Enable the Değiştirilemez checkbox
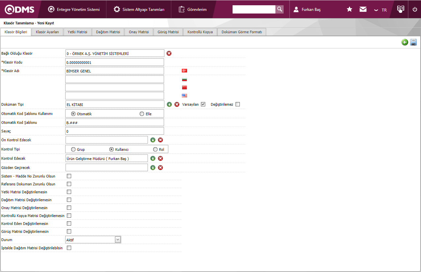Viewport: 421px width, 272px height. (238, 104)
